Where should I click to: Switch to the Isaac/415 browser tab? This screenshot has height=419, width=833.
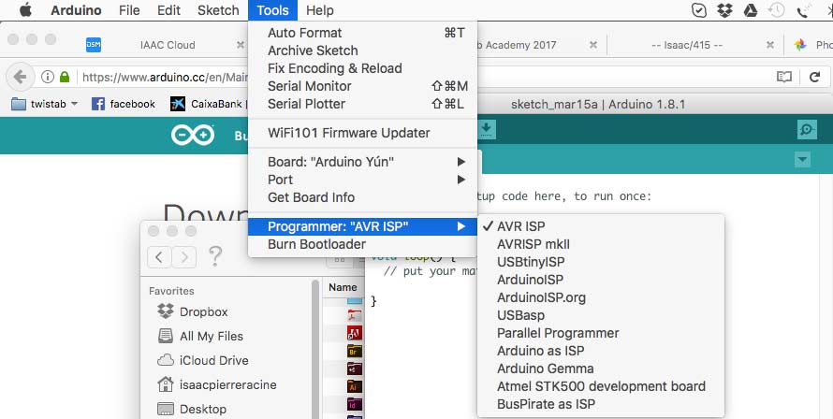point(687,45)
